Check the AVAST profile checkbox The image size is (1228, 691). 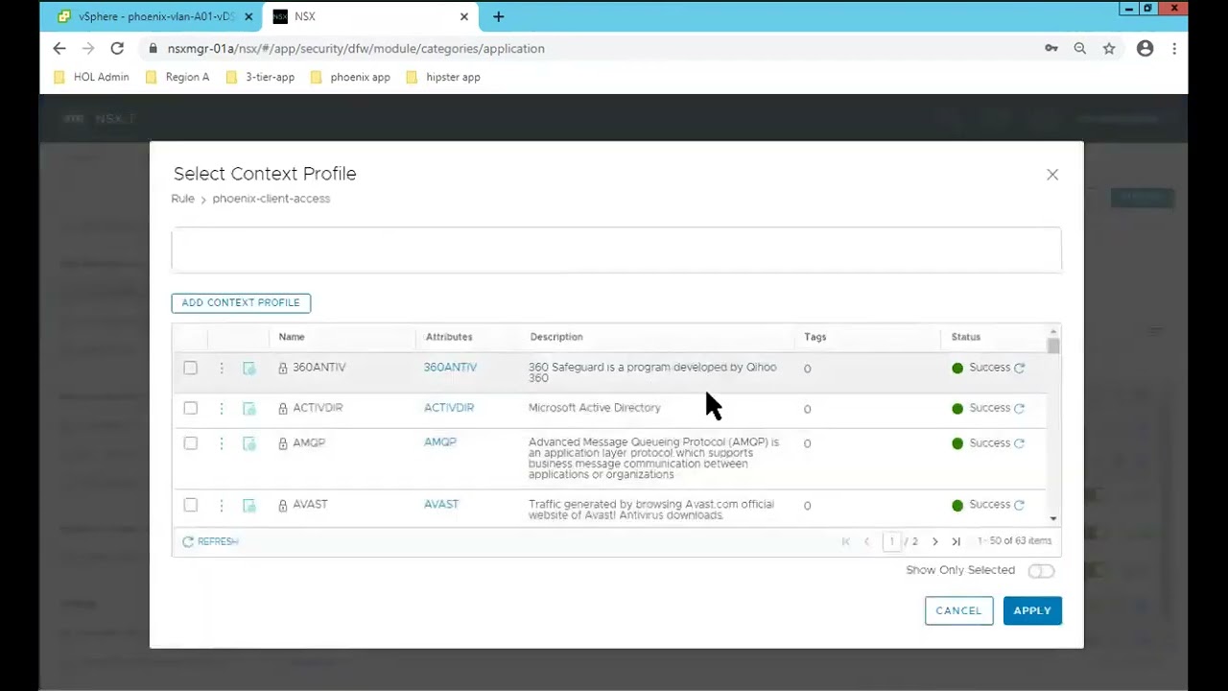point(190,506)
